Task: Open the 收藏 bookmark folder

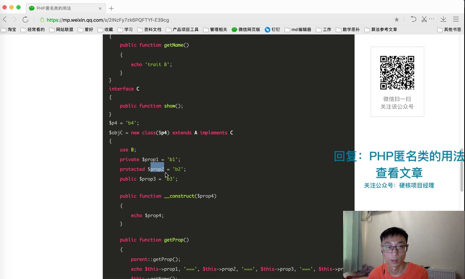Action: [106, 30]
